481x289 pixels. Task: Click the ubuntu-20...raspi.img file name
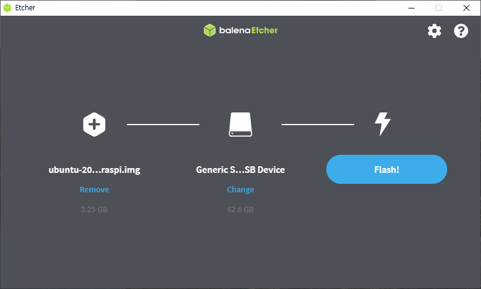[94, 170]
